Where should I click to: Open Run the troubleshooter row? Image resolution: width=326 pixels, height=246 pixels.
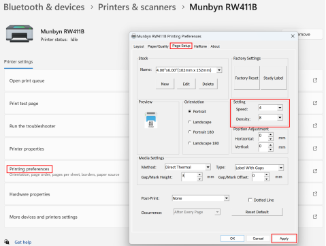tap(67, 126)
